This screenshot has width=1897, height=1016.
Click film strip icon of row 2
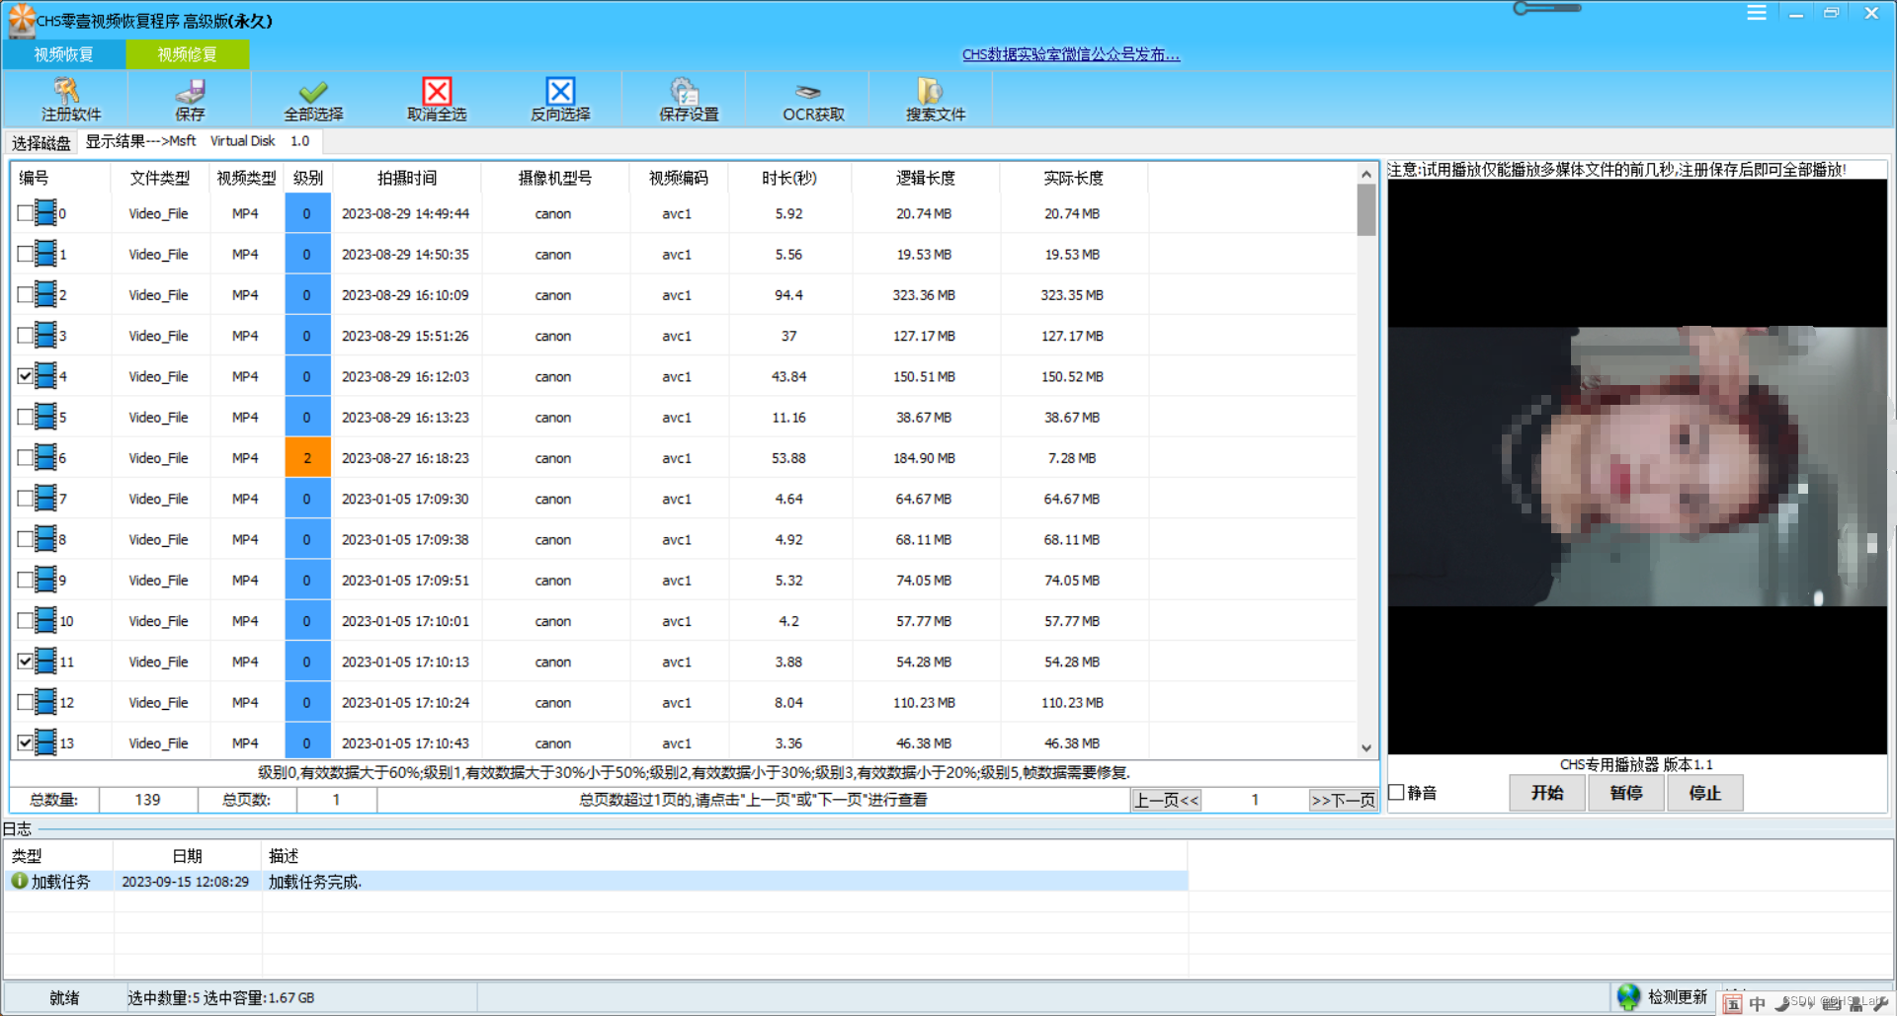pos(45,294)
